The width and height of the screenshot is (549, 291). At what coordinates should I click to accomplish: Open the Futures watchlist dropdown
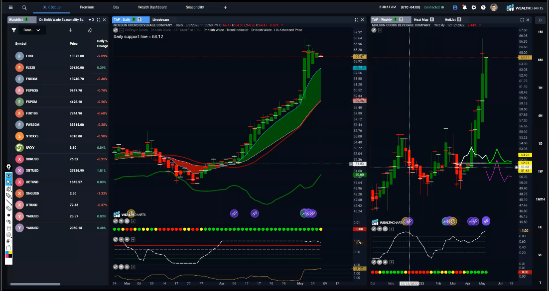(31, 30)
